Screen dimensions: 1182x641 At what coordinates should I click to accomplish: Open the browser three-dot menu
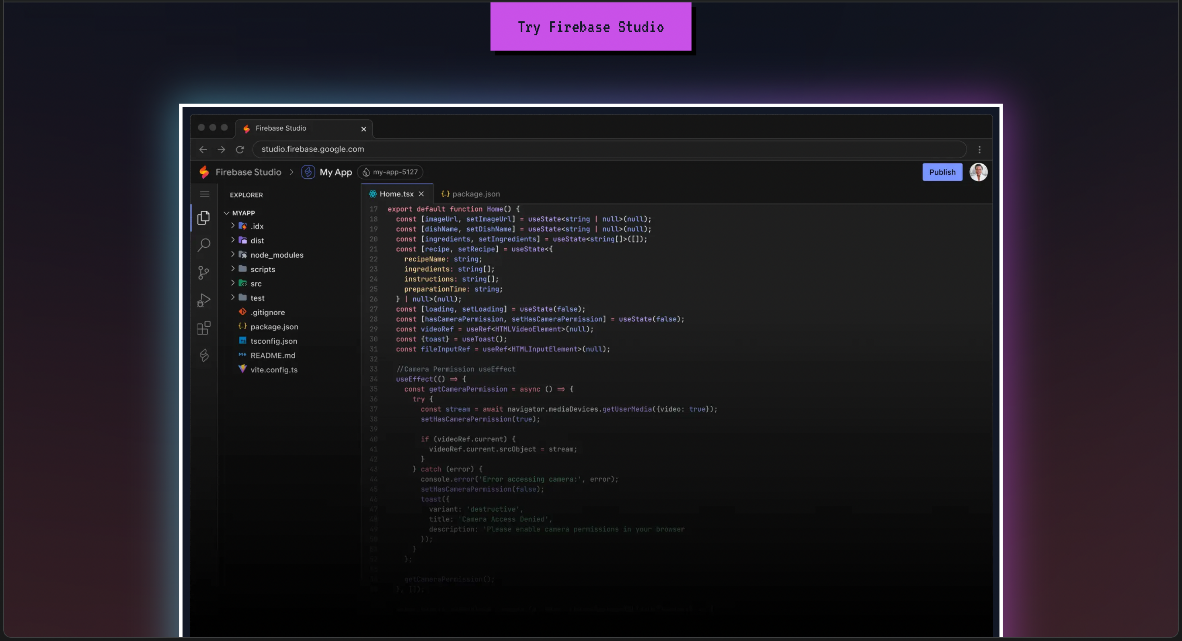[x=979, y=149]
